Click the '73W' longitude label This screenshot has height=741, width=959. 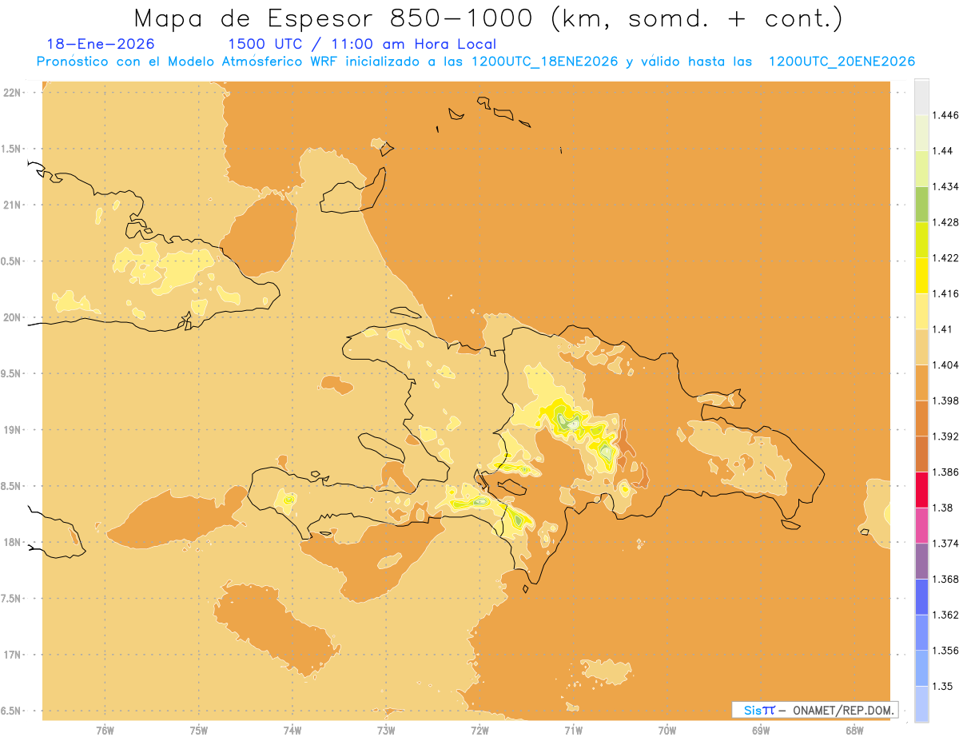(x=386, y=730)
